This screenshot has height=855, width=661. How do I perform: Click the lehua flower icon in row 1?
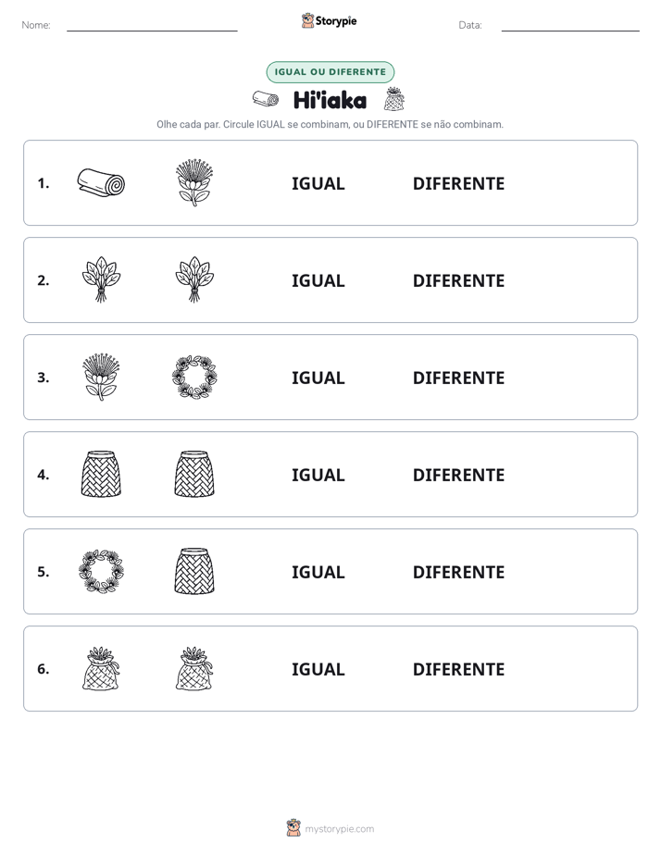coord(194,182)
